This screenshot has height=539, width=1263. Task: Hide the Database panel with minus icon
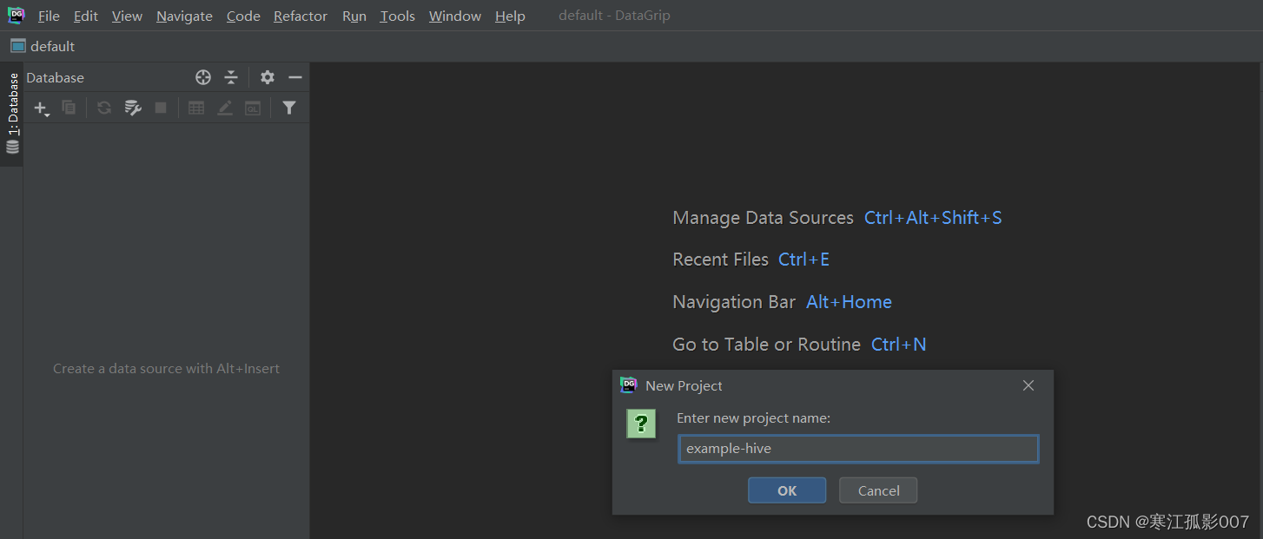tap(295, 77)
